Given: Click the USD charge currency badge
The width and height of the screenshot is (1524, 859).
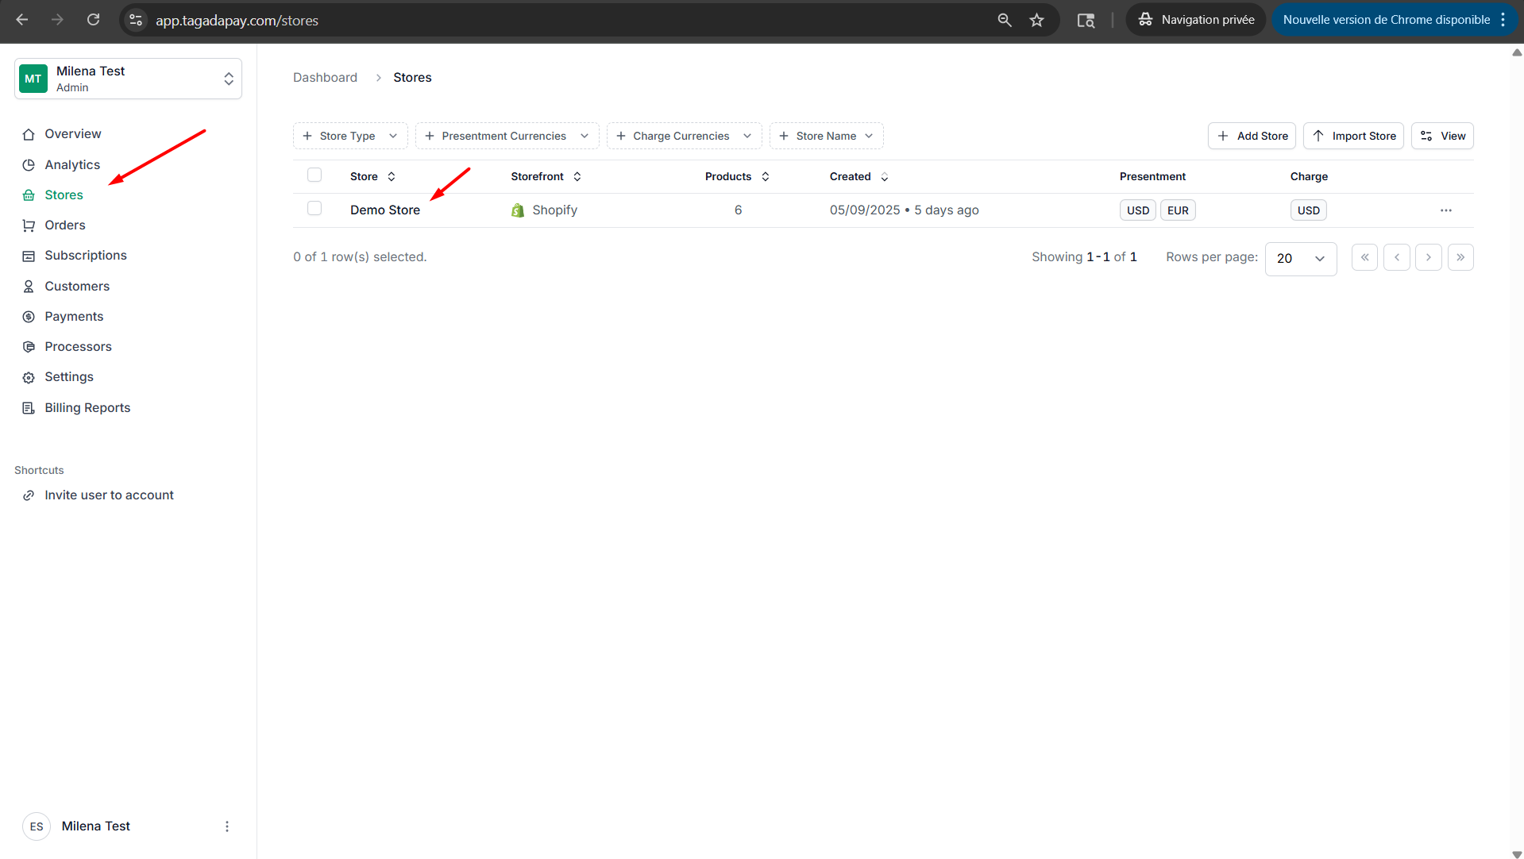Looking at the screenshot, I should coord(1308,210).
